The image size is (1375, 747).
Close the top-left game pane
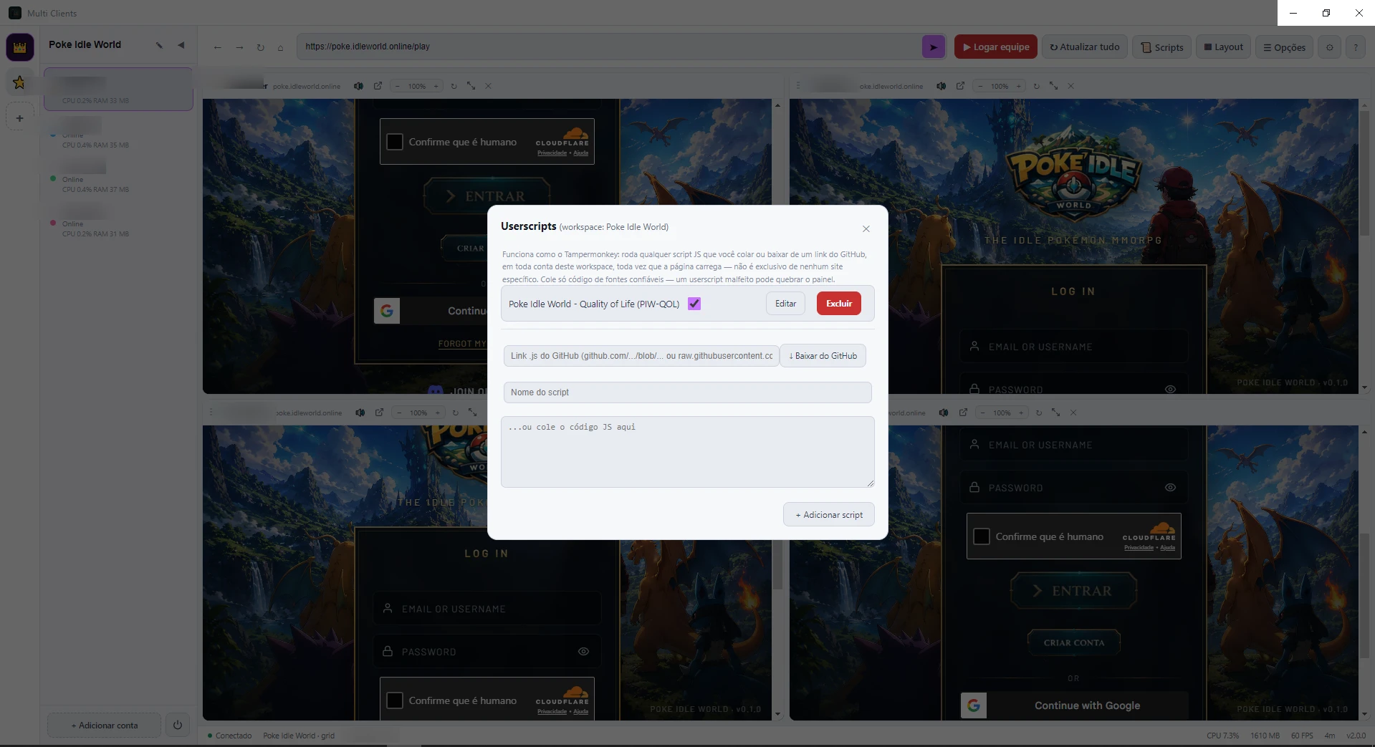(x=489, y=86)
